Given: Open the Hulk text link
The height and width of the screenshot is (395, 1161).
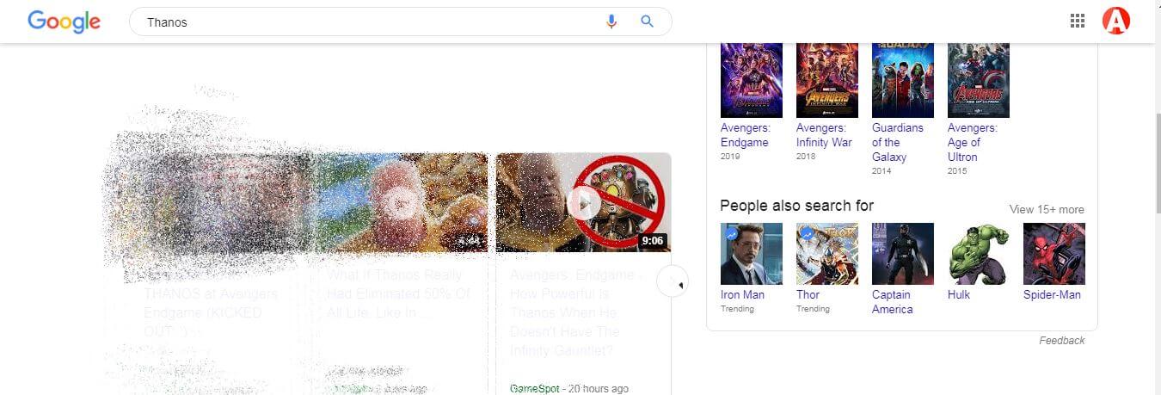Looking at the screenshot, I should [x=959, y=294].
